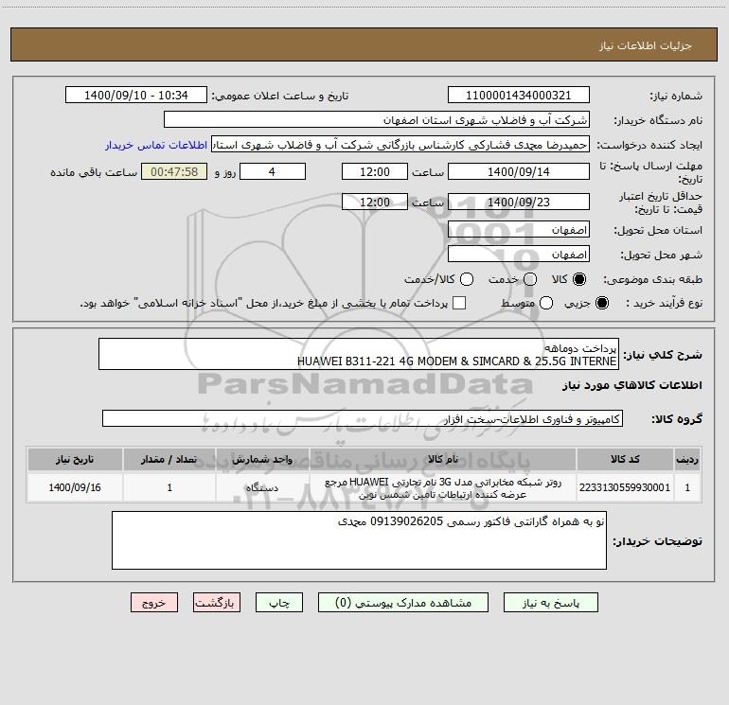
Task: Click the price validity date 1400/09/23
Action: tap(519, 202)
